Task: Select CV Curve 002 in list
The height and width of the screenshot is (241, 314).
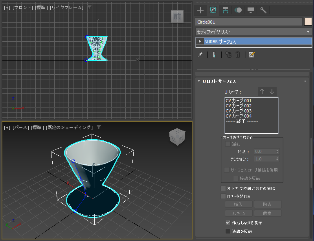Action: click(252, 106)
